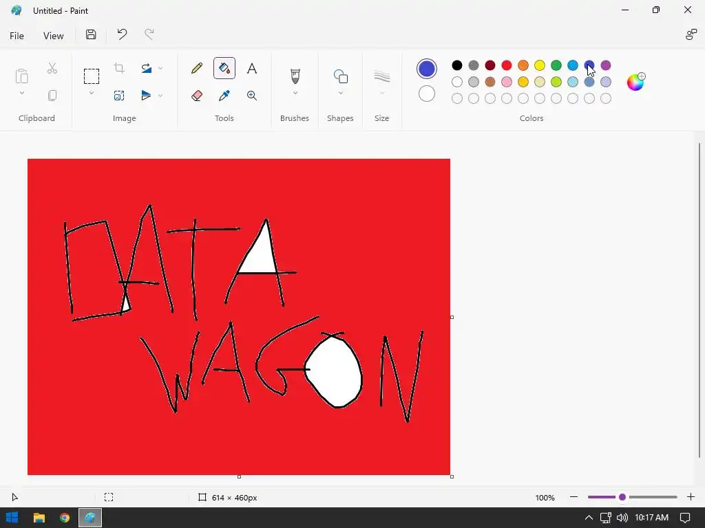Viewport: 705px width, 528px height.
Task: Pick the yellow color swatch
Action: (x=540, y=65)
